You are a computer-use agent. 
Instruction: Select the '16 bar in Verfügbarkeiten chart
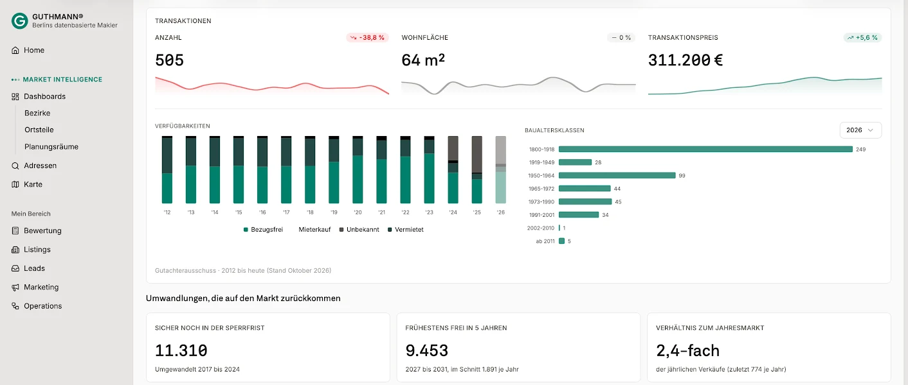(262, 169)
